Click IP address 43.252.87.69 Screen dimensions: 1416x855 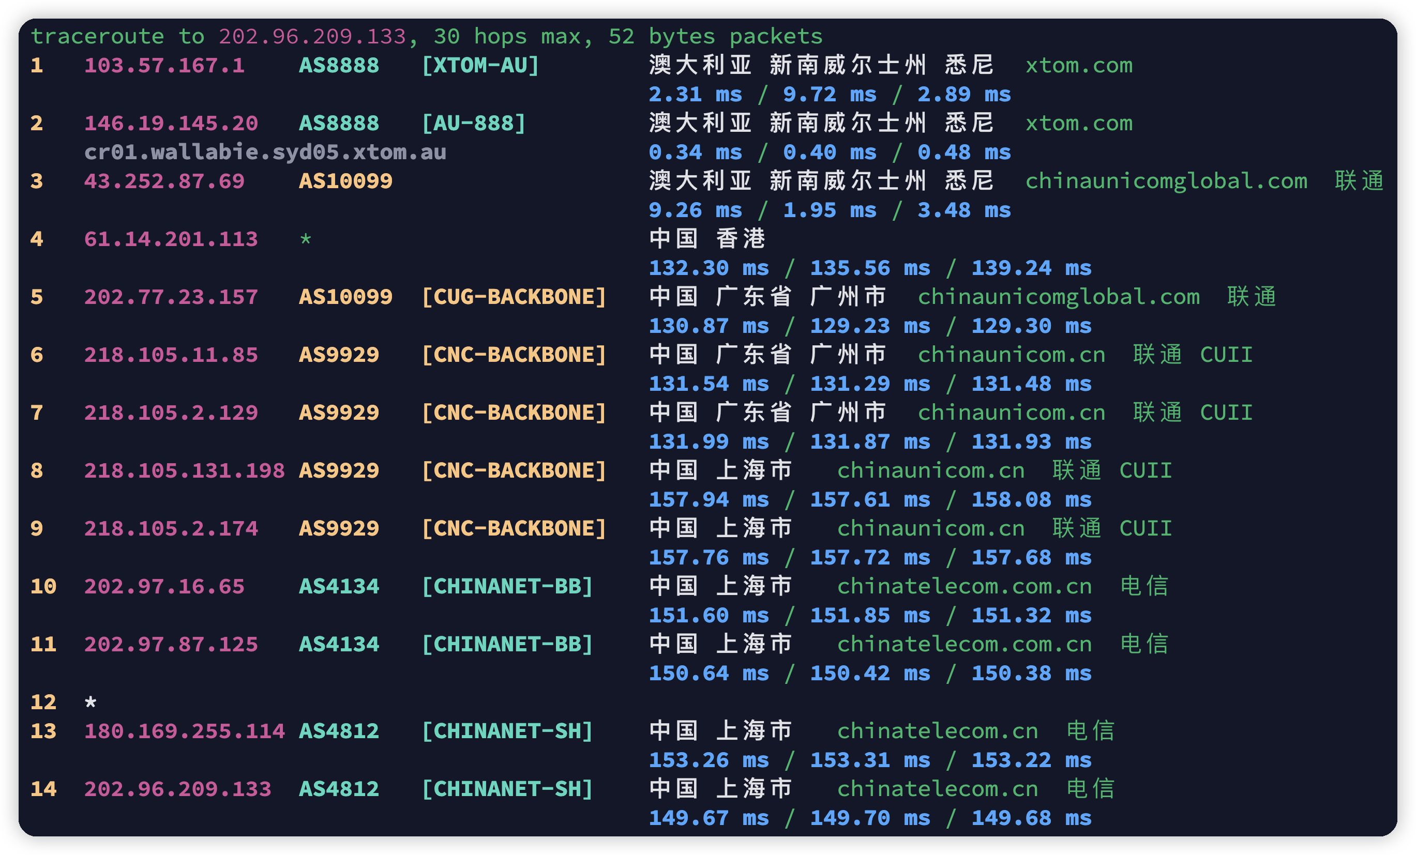pos(164,181)
